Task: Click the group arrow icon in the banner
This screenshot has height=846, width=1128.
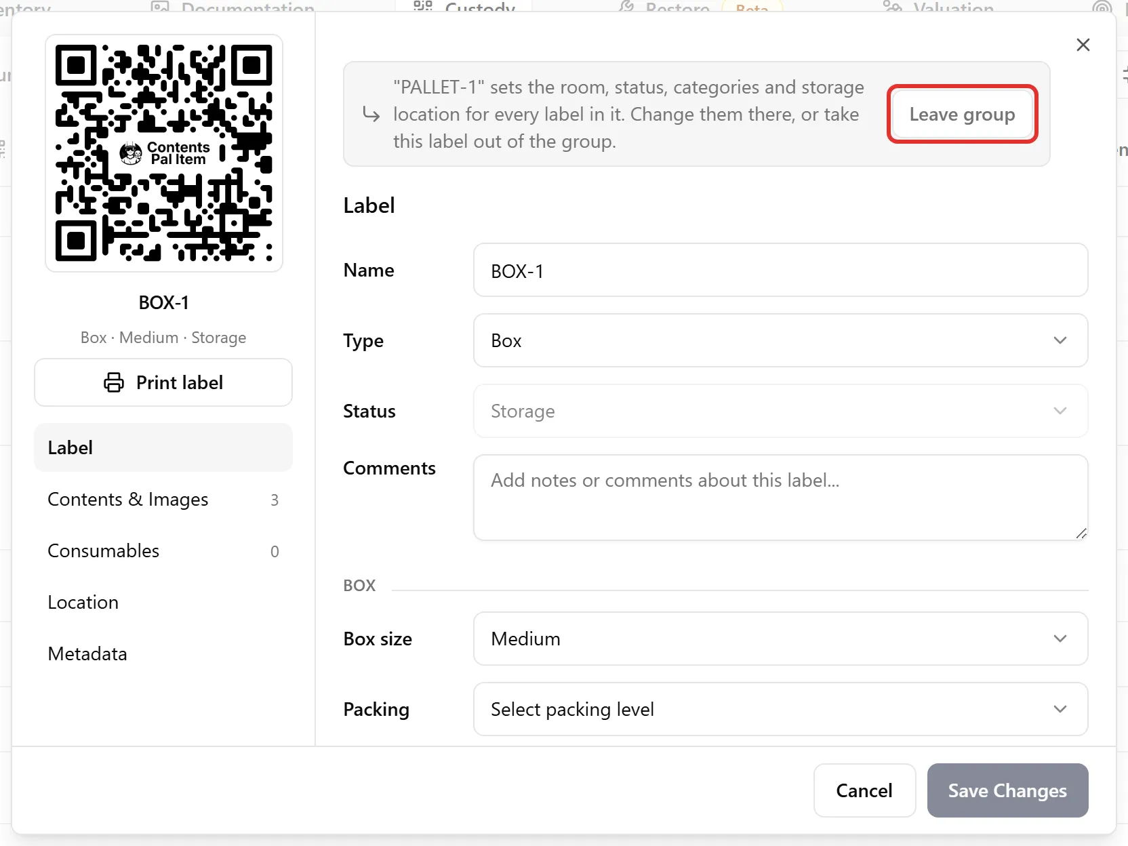Action: [x=371, y=114]
